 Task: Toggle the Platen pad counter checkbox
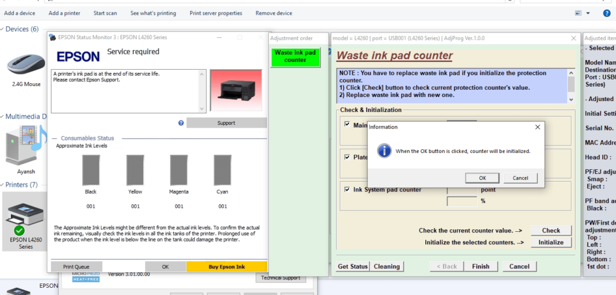pyautogui.click(x=347, y=157)
